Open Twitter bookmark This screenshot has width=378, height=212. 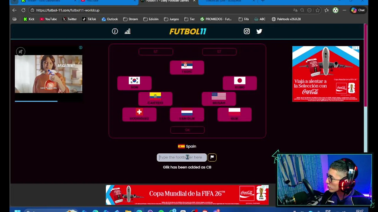pos(69,19)
